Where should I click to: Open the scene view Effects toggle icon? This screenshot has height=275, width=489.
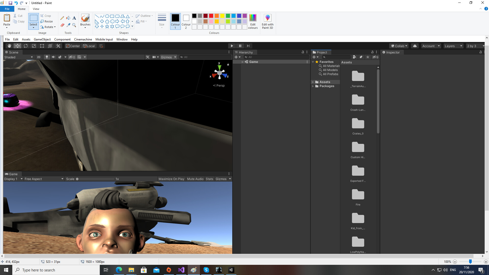(x=60, y=57)
